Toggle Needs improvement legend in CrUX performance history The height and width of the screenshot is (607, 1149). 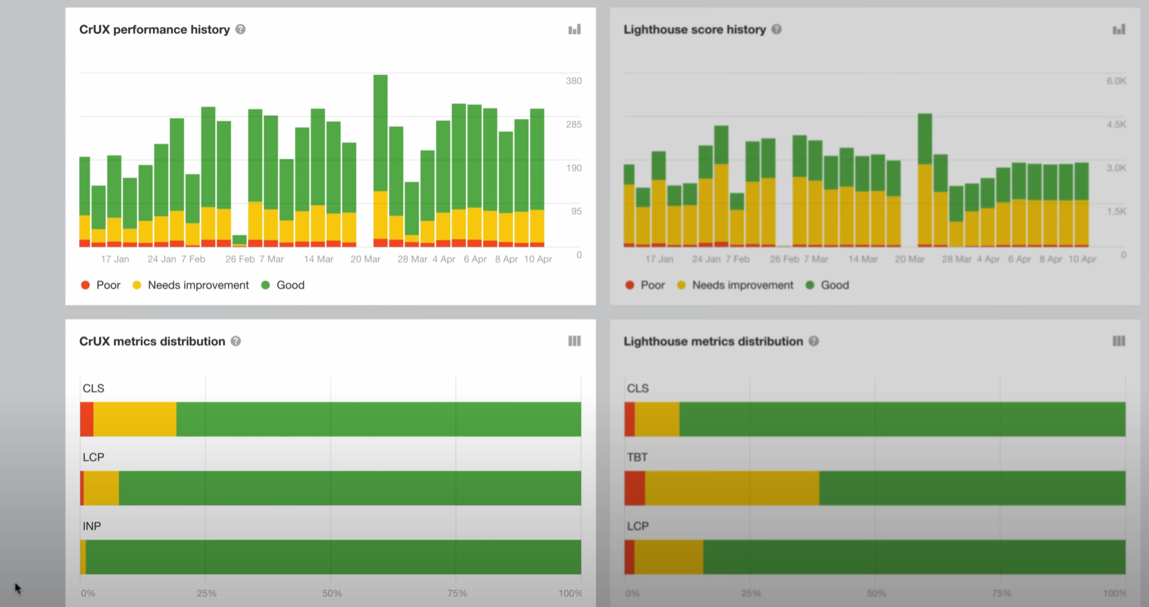191,285
